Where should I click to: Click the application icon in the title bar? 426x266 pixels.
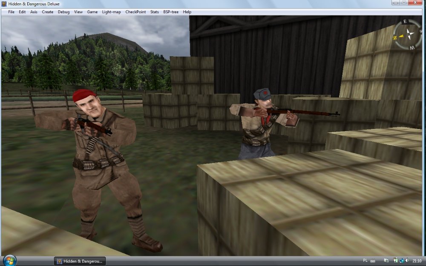coord(4,4)
